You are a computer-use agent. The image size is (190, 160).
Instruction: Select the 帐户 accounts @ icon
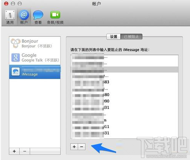[x=24, y=15]
